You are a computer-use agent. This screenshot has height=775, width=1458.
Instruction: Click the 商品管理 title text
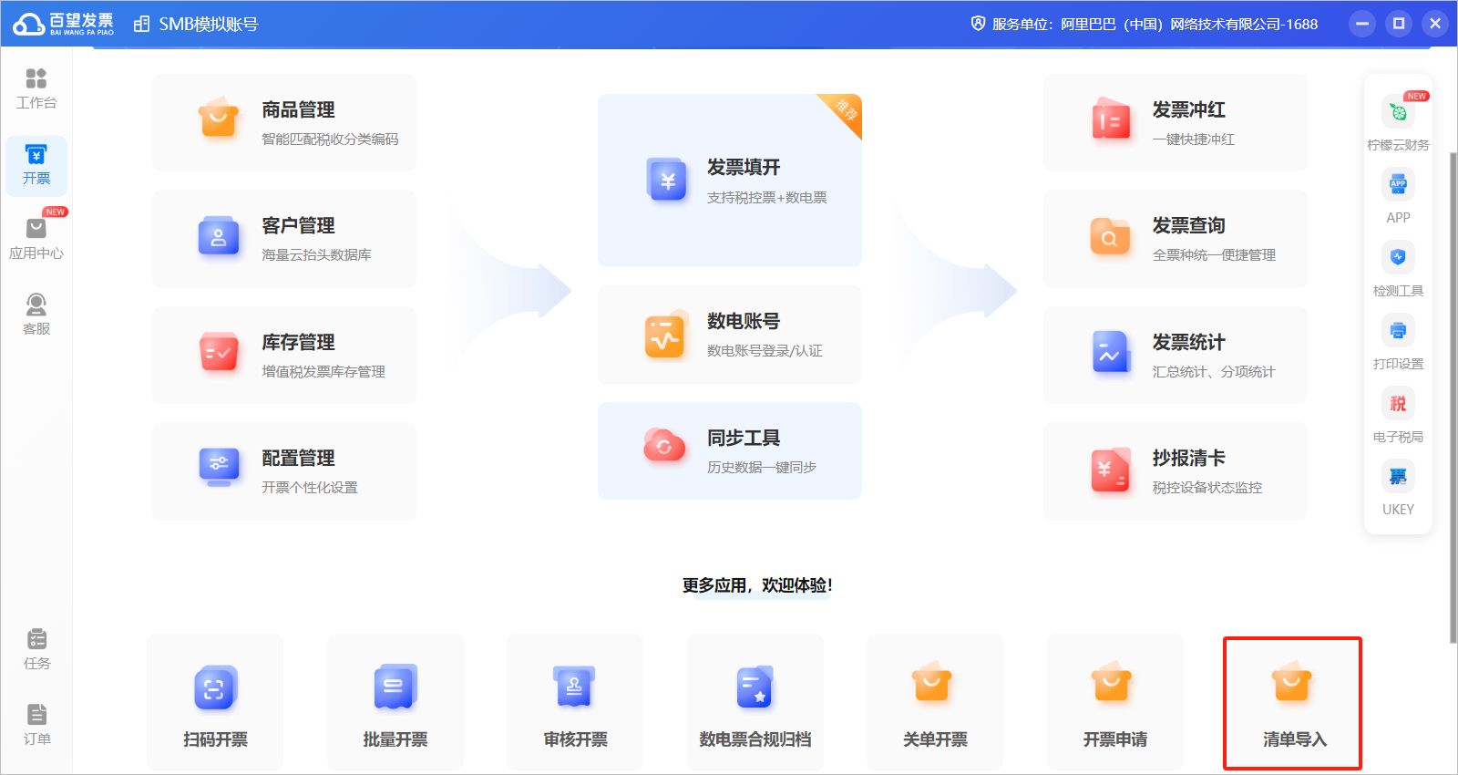click(298, 110)
